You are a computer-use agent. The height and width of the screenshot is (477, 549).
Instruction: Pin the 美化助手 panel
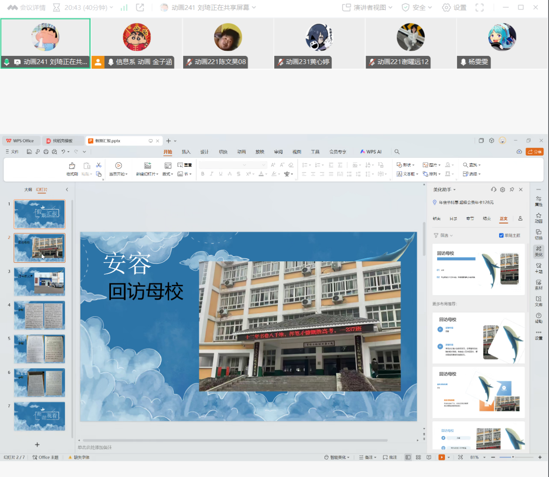tap(512, 189)
